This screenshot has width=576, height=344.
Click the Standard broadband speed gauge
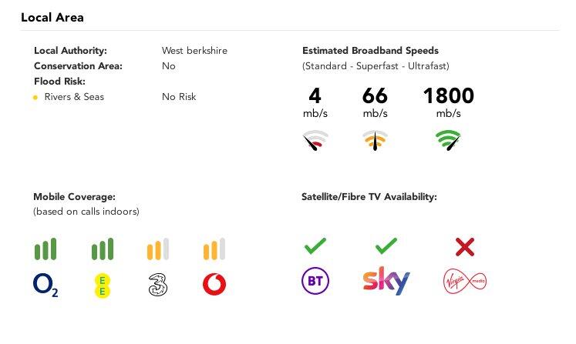click(x=315, y=140)
